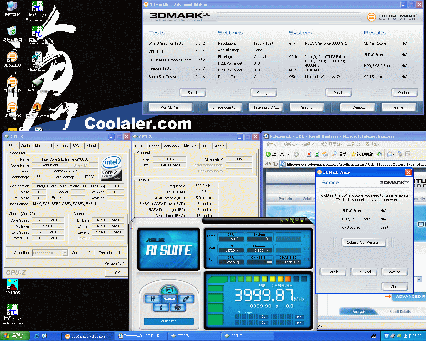This screenshot has height=341, width=426.
Task: Click To Excel in 3DMark Score dialog
Action: [x=364, y=272]
